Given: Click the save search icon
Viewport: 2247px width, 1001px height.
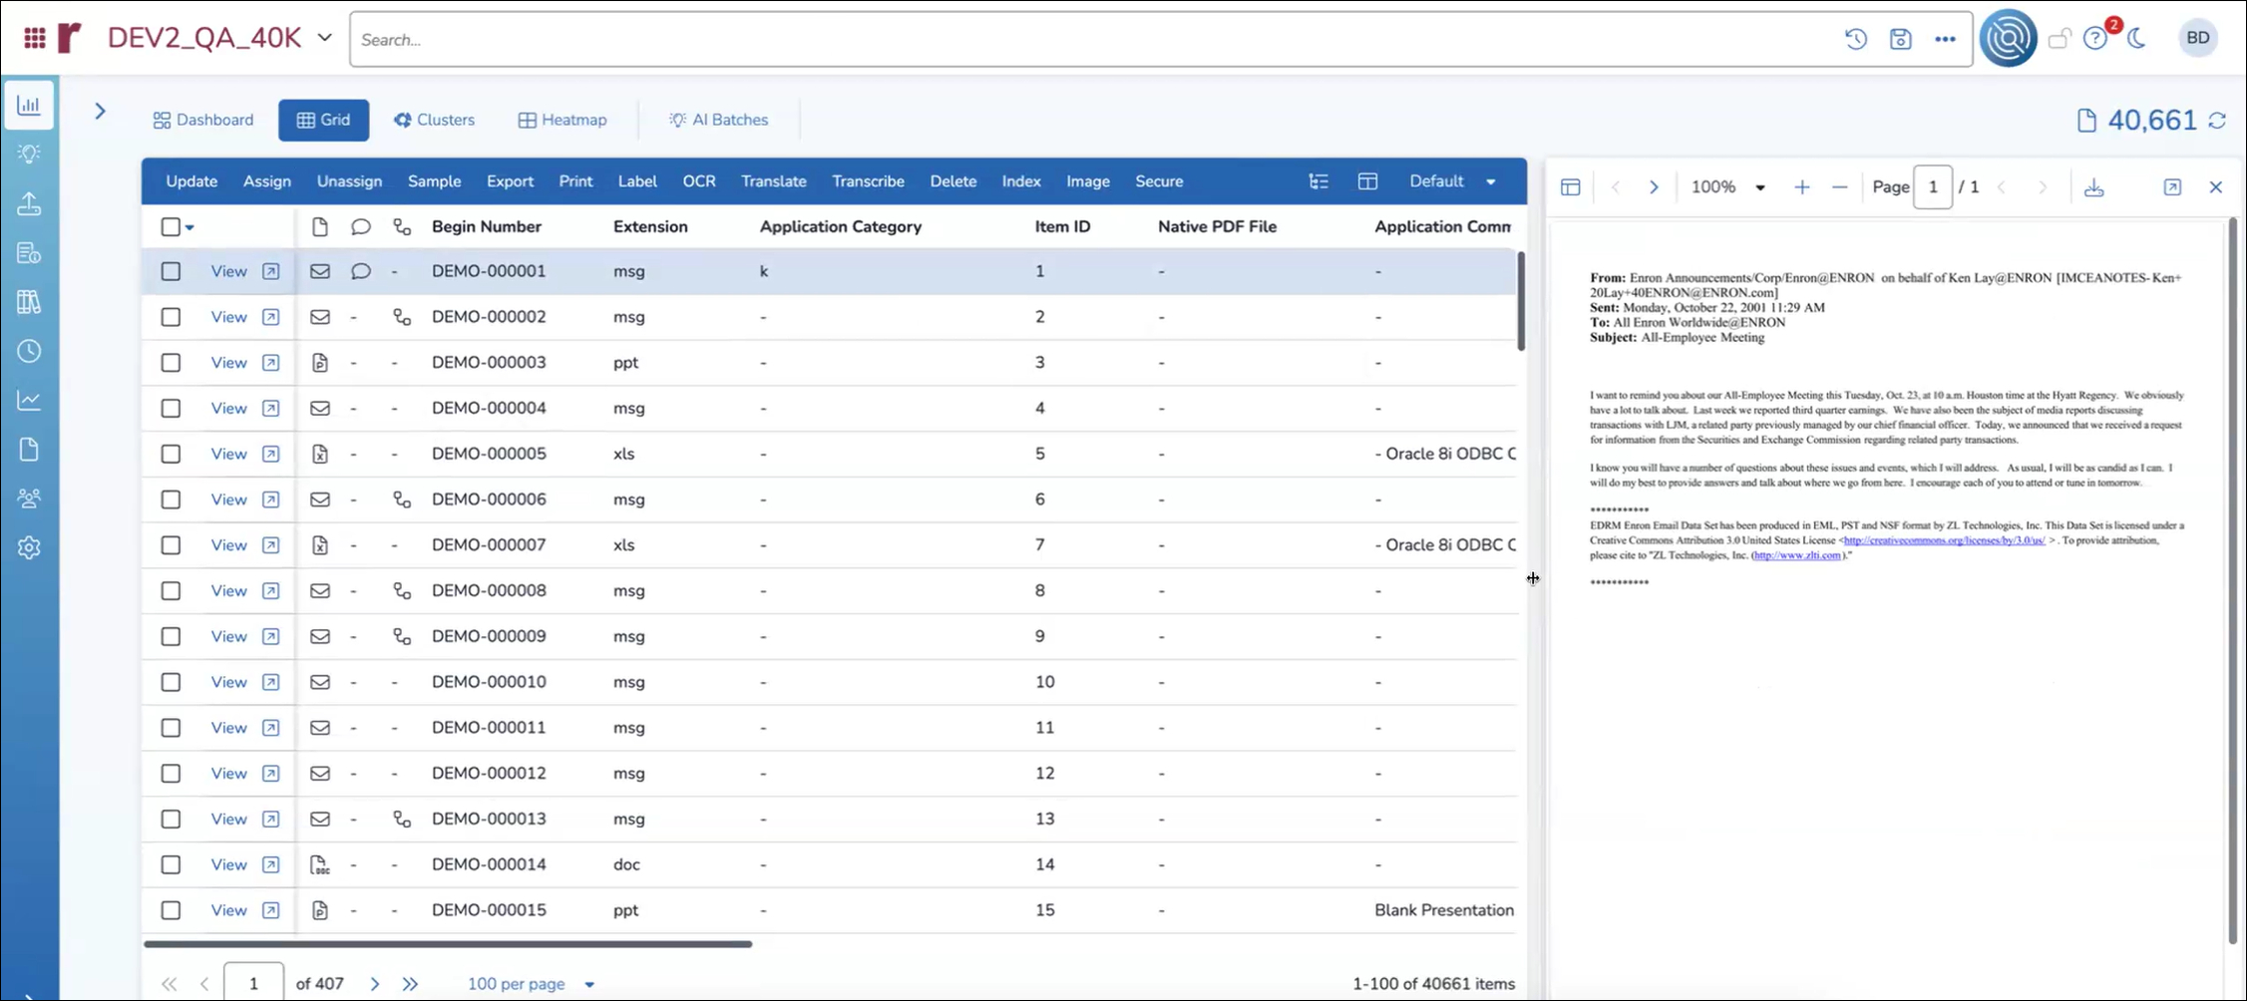Looking at the screenshot, I should [x=1900, y=39].
